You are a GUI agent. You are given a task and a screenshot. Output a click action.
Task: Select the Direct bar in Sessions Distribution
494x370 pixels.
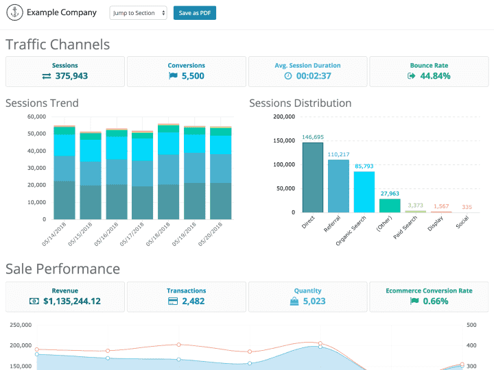(313, 177)
